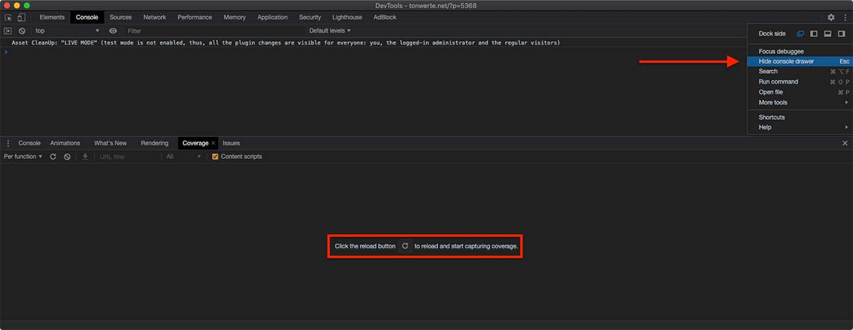The height and width of the screenshot is (330, 853).
Task: Open the Default levels dropdown
Action: [x=330, y=31]
